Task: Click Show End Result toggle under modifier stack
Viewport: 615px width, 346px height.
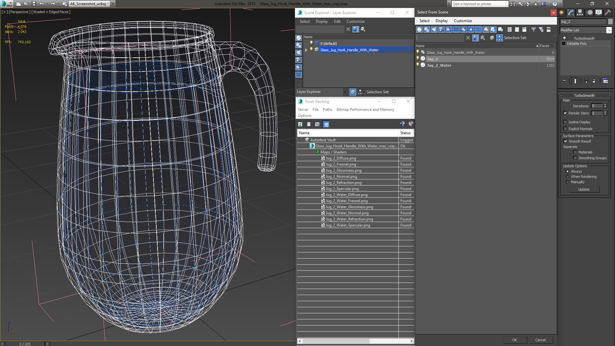Action: click(575, 81)
